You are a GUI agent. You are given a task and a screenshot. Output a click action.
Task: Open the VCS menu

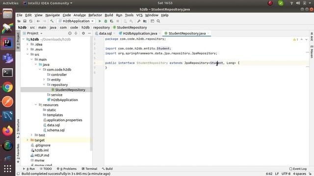[x=139, y=15]
